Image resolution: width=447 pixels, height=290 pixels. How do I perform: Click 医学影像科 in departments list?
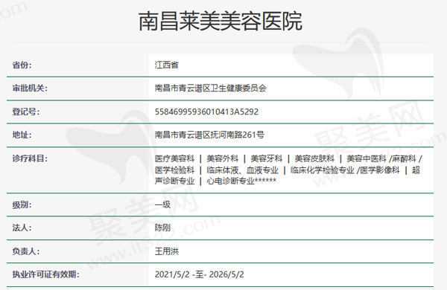tap(380, 170)
